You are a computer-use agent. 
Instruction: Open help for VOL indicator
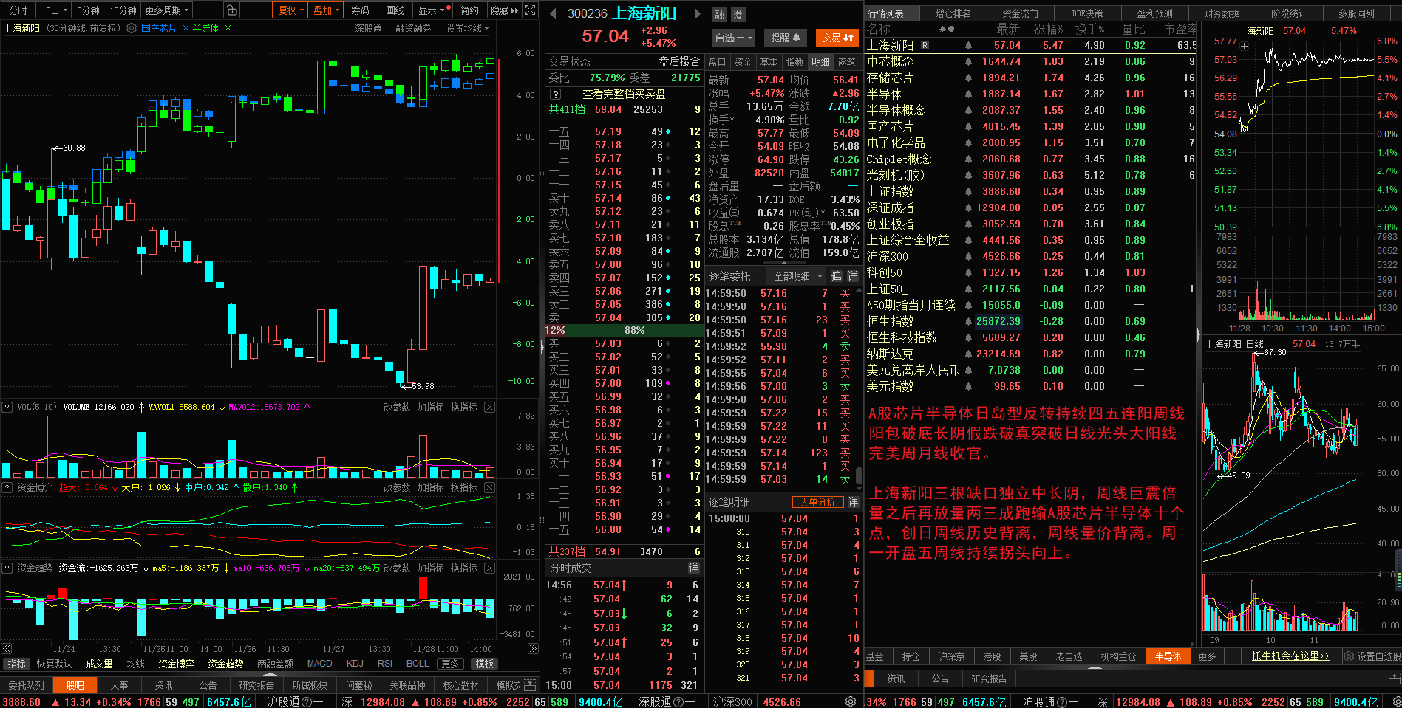[x=7, y=408]
